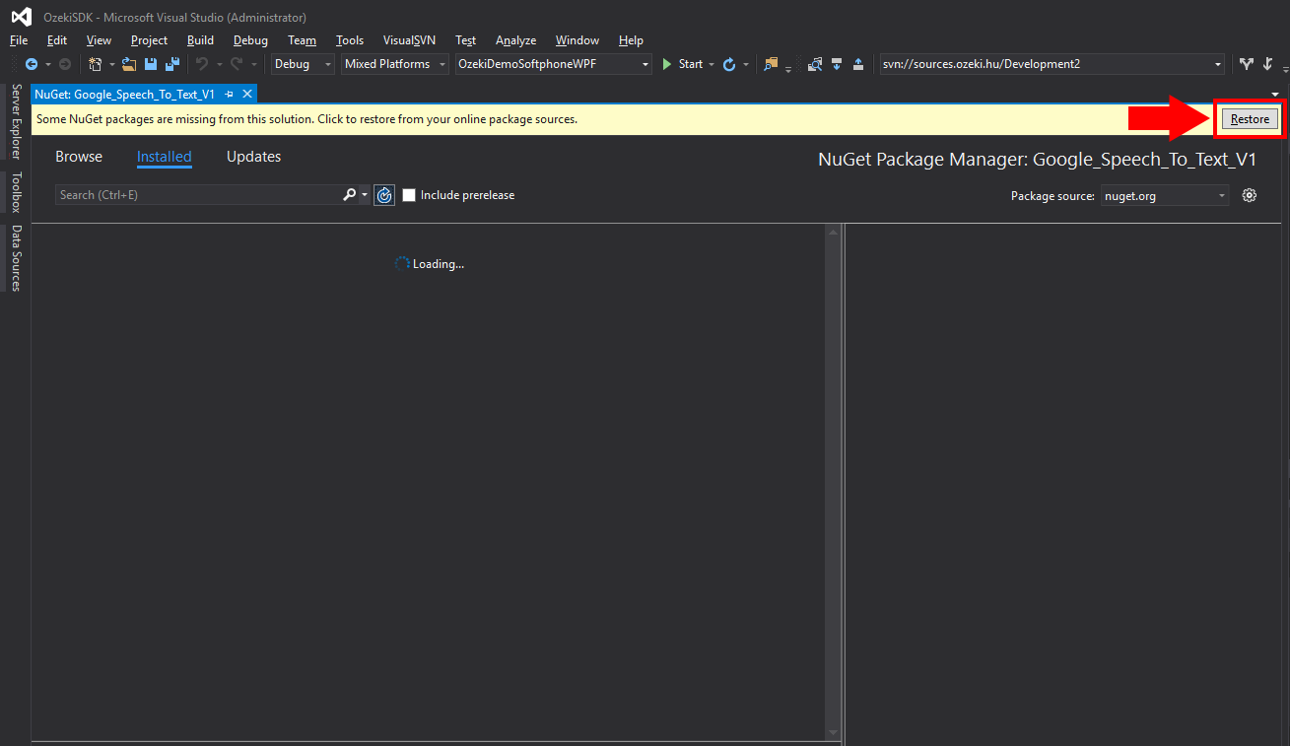Open the Edit menu
This screenshot has width=1290, height=746.
(x=57, y=40)
